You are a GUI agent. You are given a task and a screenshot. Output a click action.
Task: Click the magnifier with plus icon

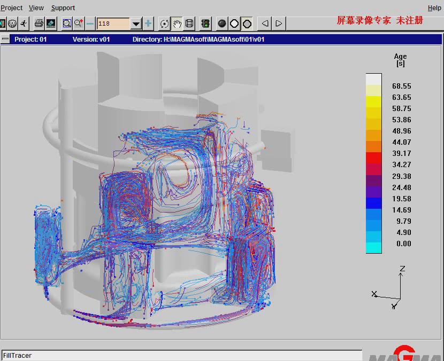[x=78, y=23]
